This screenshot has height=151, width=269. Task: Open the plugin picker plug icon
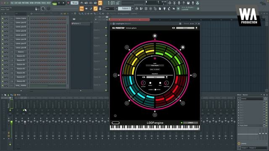[x=164, y=8]
